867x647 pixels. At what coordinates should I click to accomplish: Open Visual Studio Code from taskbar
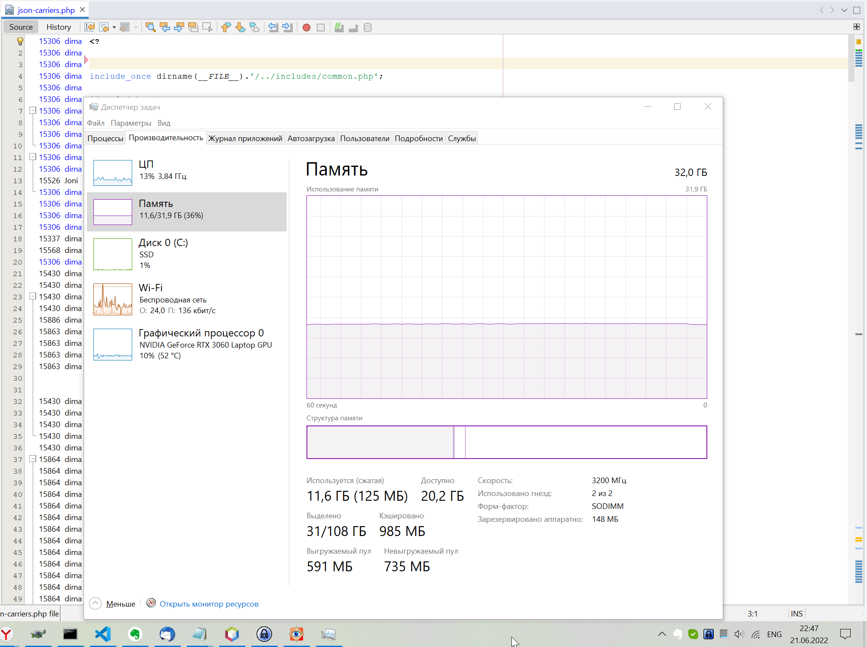[103, 634]
